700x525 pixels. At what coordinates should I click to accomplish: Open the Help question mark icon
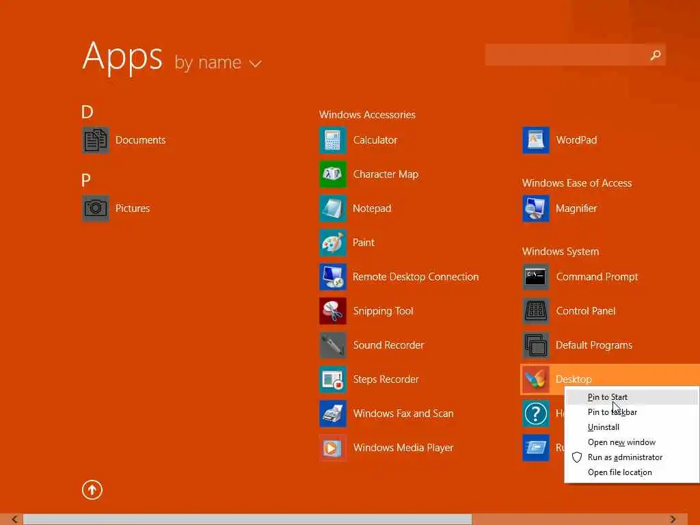click(536, 414)
